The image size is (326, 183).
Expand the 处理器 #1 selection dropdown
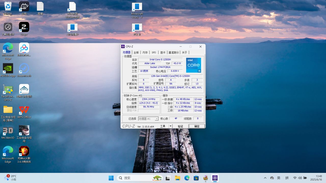pyautogui.click(x=157, y=119)
